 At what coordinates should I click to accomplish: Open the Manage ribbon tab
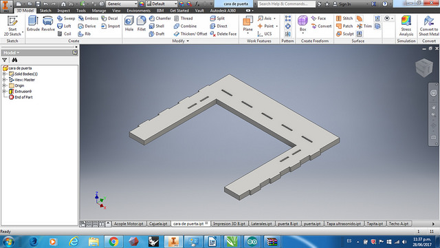coord(99,11)
